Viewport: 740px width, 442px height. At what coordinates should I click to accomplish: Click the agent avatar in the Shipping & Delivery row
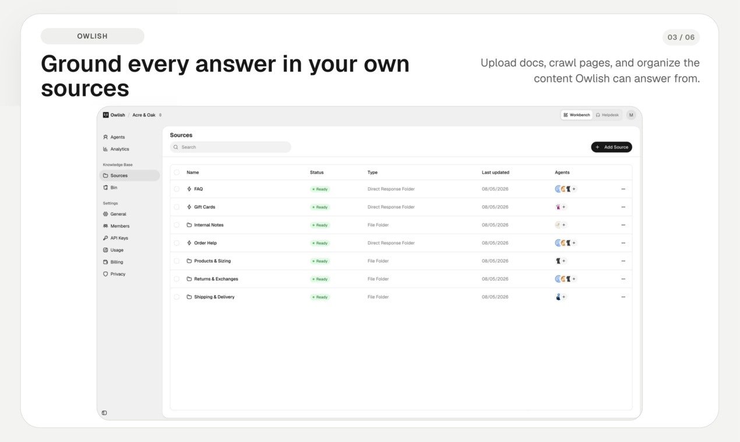(558, 297)
